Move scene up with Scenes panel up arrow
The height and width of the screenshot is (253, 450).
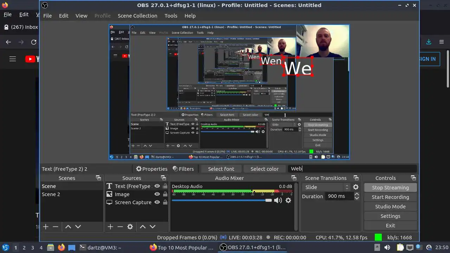(68, 227)
